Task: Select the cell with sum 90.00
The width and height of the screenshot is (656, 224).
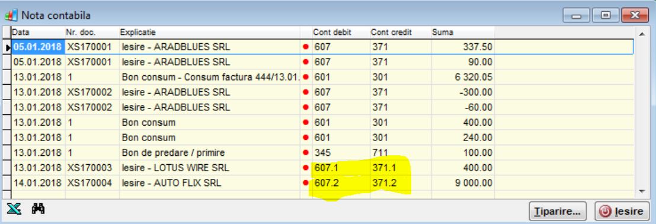Action: tap(463, 62)
